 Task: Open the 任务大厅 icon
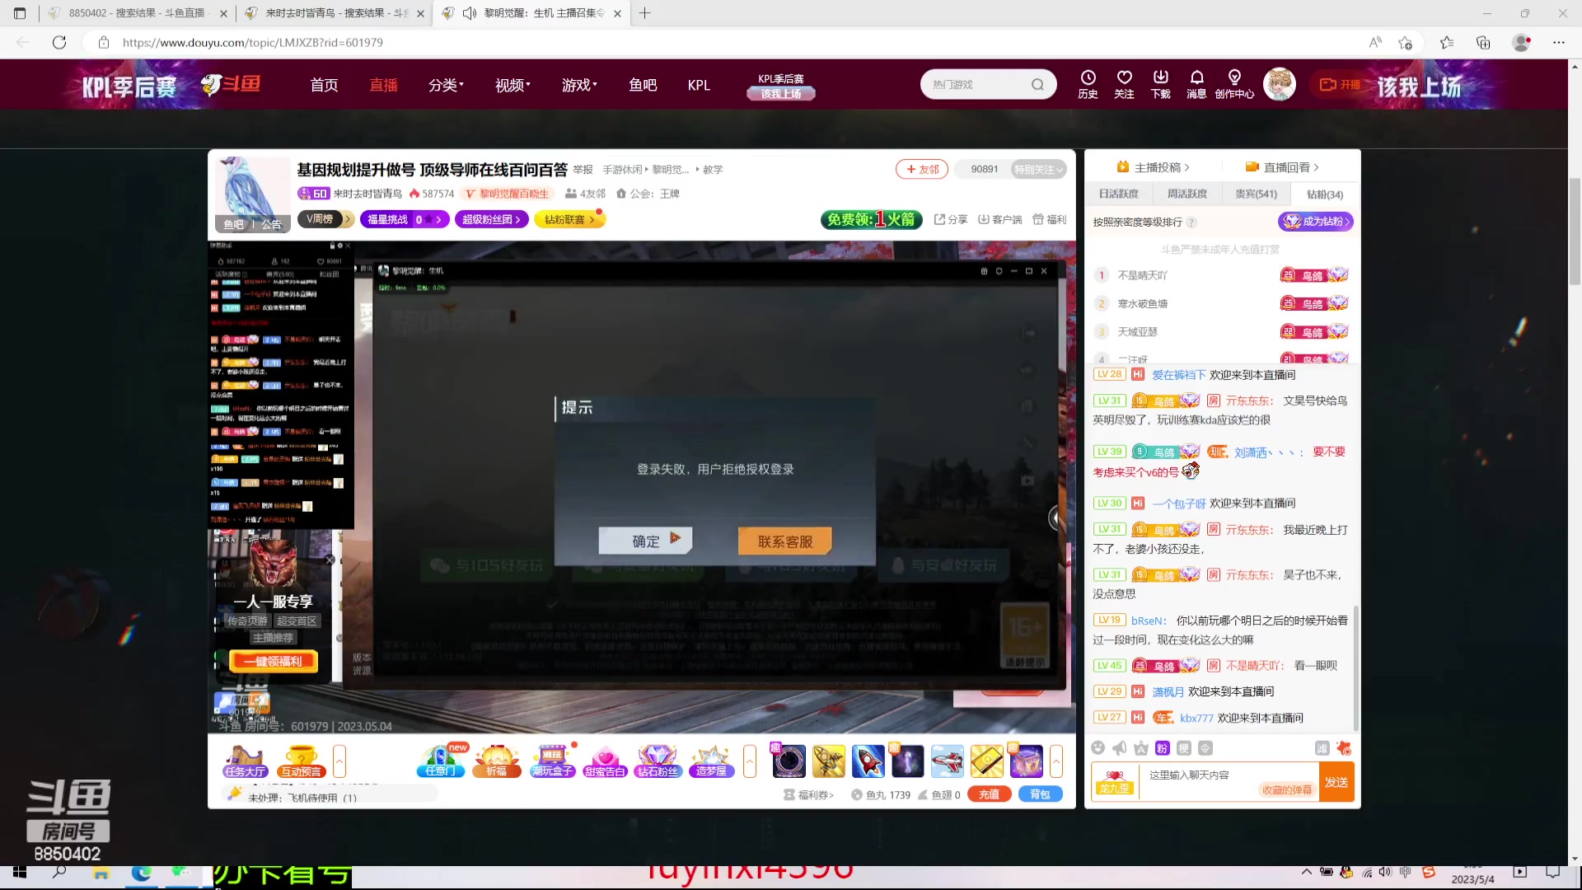(245, 761)
